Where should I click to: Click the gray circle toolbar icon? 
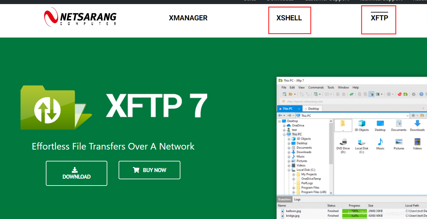(x=389, y=94)
